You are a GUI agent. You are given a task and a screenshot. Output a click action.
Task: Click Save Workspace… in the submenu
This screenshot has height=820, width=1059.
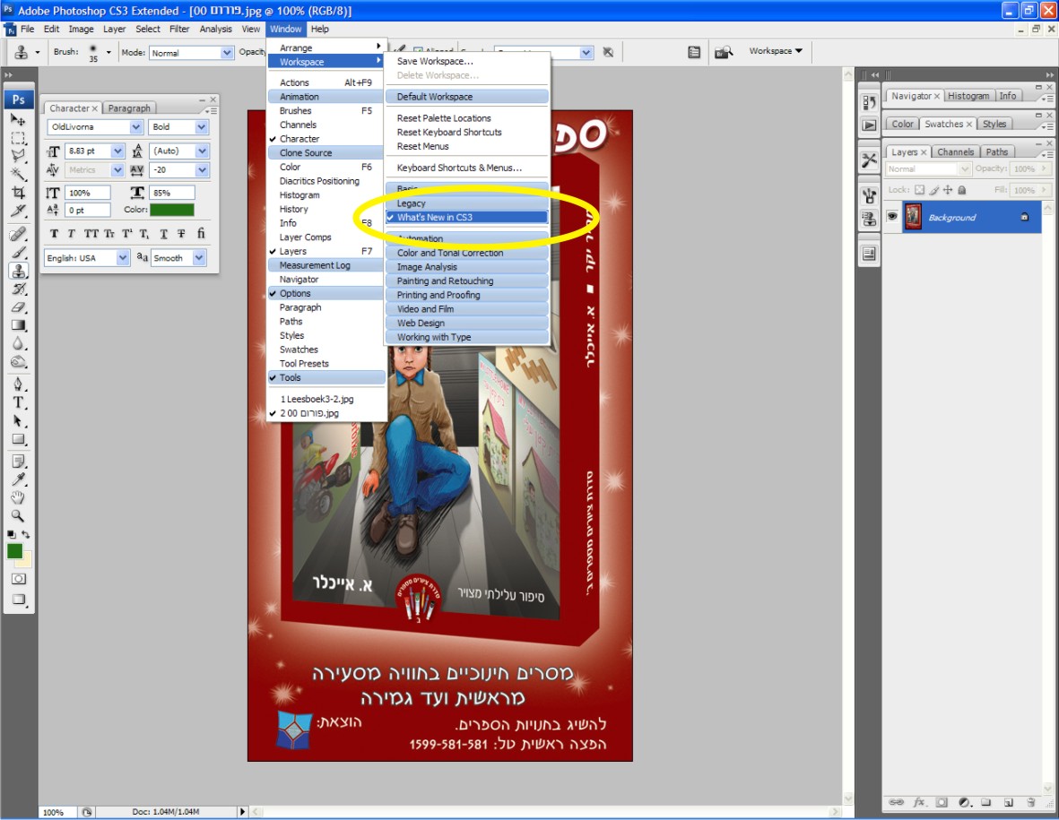click(466, 61)
